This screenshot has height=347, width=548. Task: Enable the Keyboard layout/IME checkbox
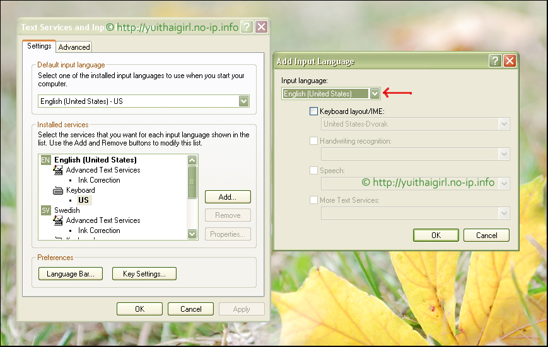point(313,111)
